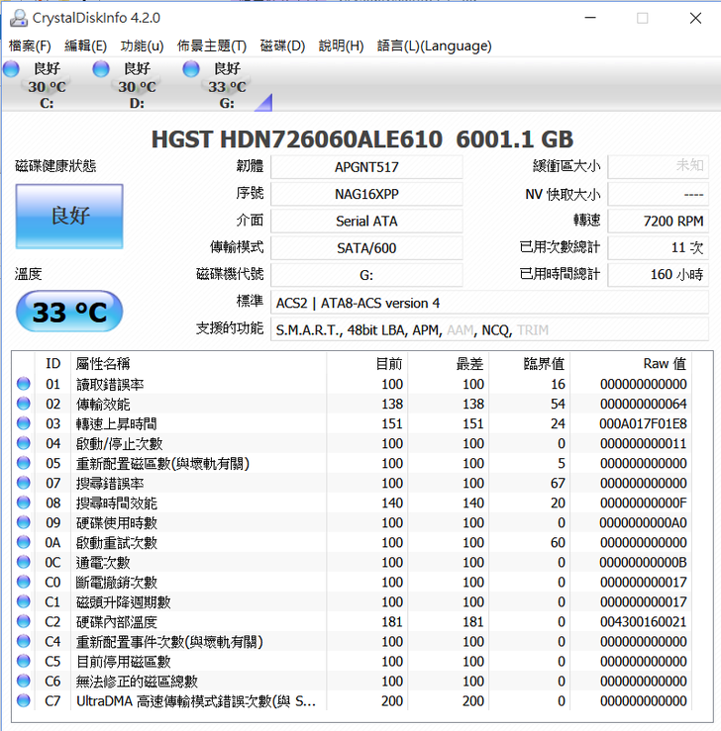
Task: Select drive D: status orb
Action: tap(101, 68)
